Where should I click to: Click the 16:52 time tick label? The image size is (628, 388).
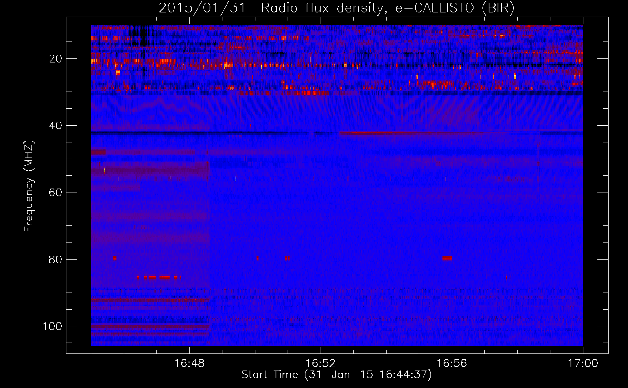321,363
